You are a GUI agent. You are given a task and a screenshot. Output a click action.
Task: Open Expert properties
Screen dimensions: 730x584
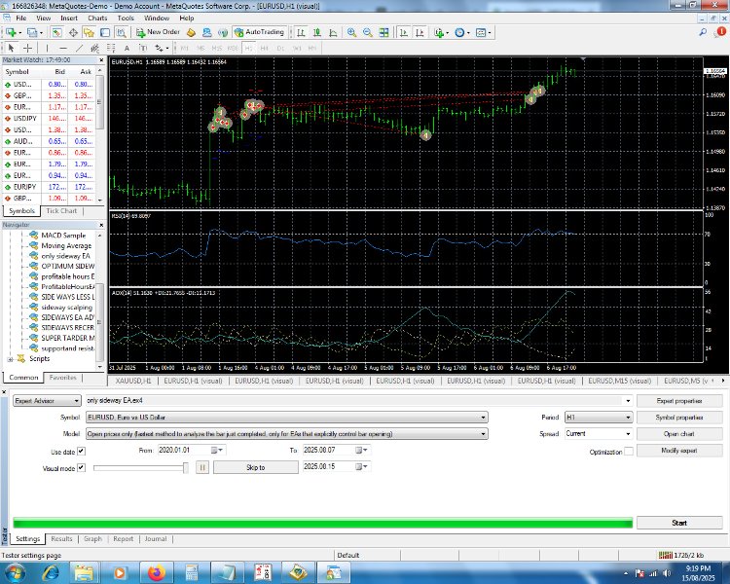click(x=679, y=400)
